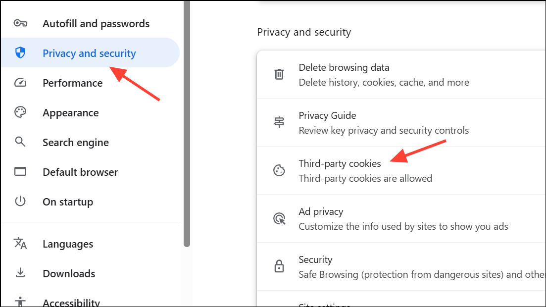Click the key icon beside Autofill and passwords
546x307 pixels.
pos(20,23)
